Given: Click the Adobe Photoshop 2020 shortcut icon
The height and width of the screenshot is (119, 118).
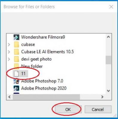Looking at the screenshot, I should [16, 88].
